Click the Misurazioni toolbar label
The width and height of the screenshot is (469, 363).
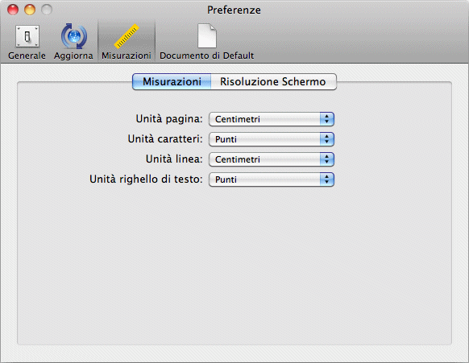pos(127,56)
